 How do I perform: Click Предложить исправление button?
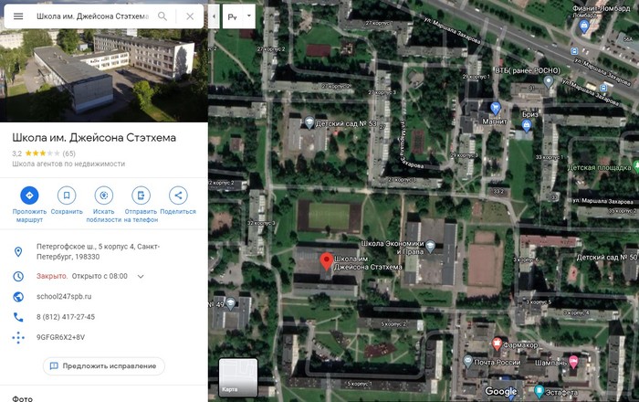(104, 366)
